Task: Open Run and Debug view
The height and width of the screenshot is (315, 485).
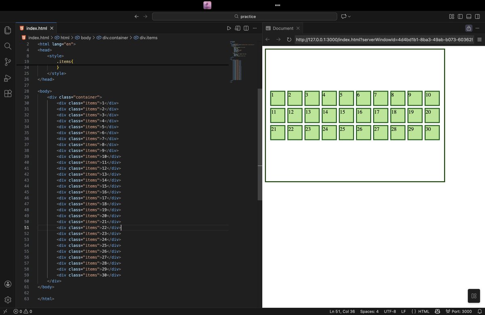Action: [x=8, y=78]
